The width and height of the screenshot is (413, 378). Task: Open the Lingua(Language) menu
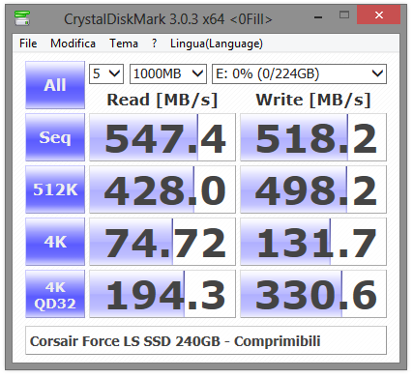pos(217,44)
